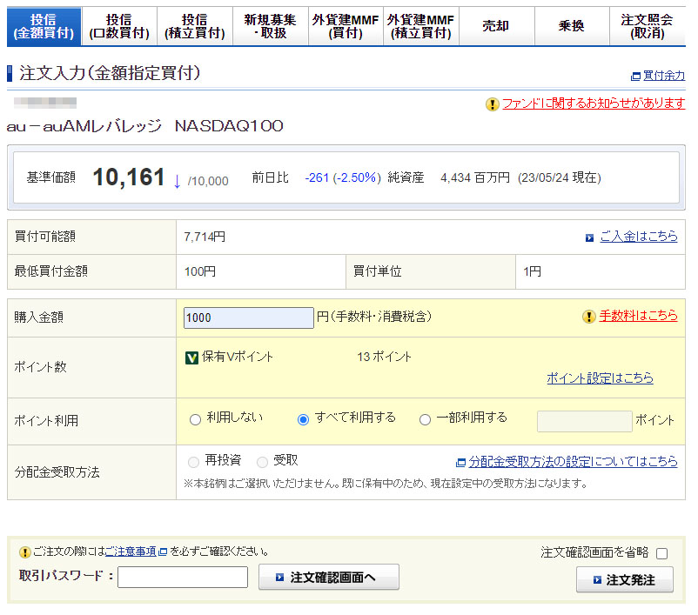
Task: Focus the 取引パスワード input field
Action: coord(183,577)
